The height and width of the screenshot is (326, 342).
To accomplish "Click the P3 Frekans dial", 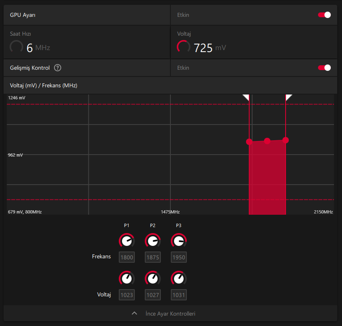I will tap(179, 241).
